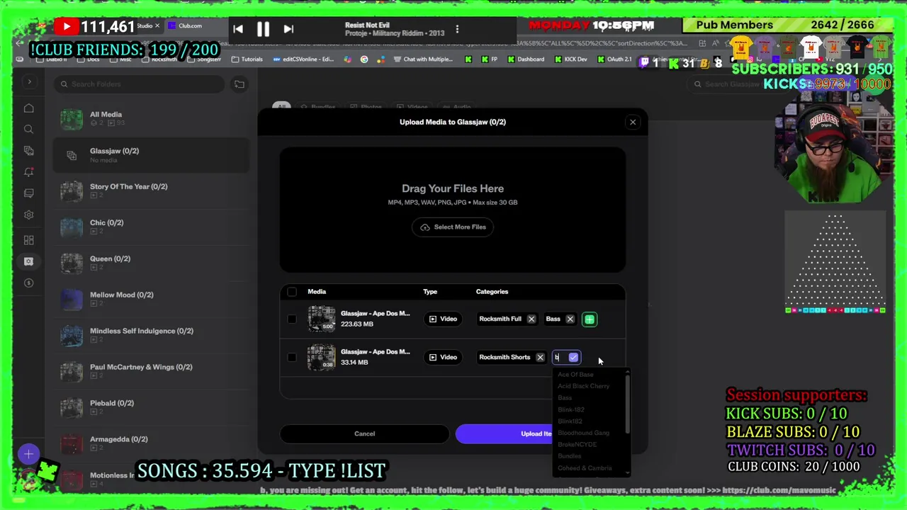907x510 pixels.
Task: Open the Story Of The Year (0/2) folder
Action: tap(151, 191)
